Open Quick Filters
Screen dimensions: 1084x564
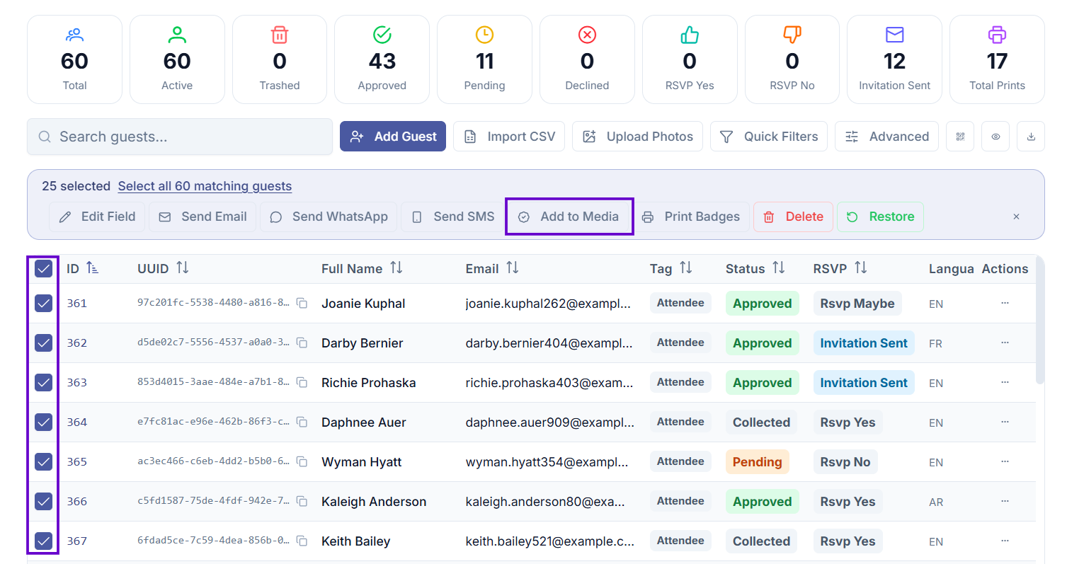tap(768, 137)
